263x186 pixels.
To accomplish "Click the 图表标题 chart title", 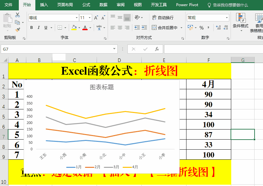I will pyautogui.click(x=102, y=87).
